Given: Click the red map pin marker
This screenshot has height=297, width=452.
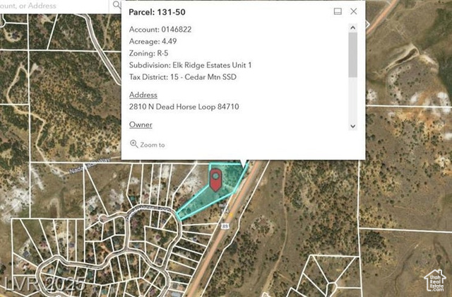Looking at the screenshot, I should coord(216,179).
